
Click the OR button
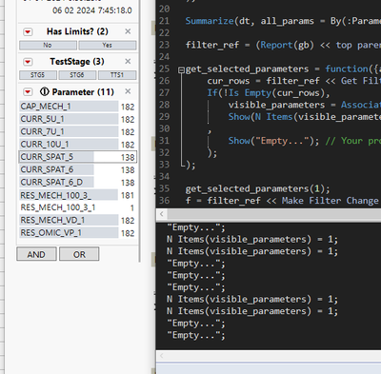pos(79,254)
